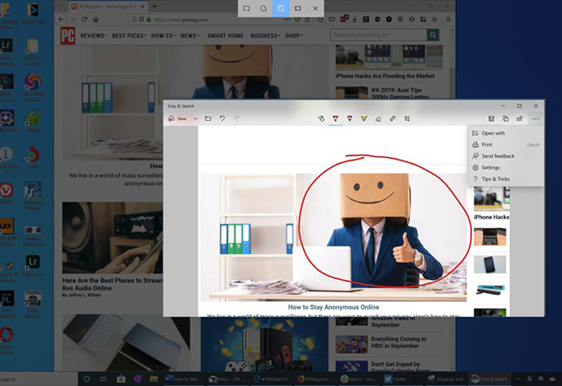
Task: Open BUSINESS dropdown on PCMag site
Action: click(265, 35)
